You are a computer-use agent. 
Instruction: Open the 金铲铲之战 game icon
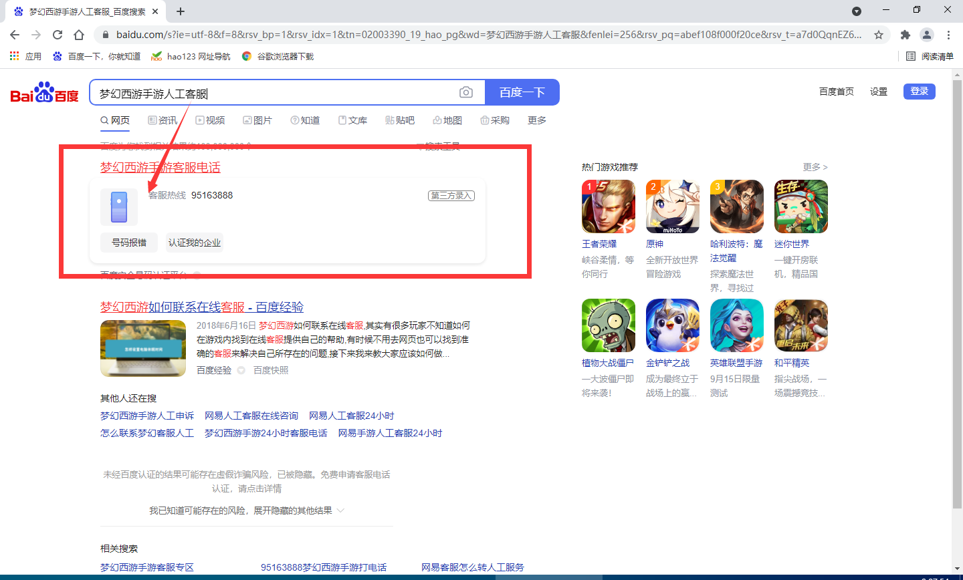click(x=673, y=325)
